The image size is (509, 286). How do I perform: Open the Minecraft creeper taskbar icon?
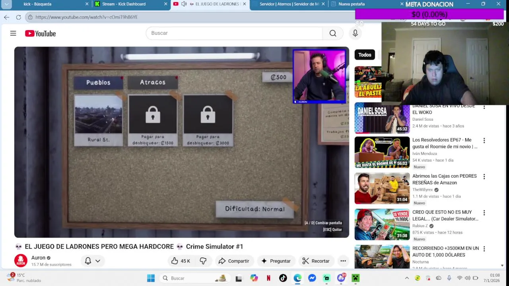tap(356, 278)
